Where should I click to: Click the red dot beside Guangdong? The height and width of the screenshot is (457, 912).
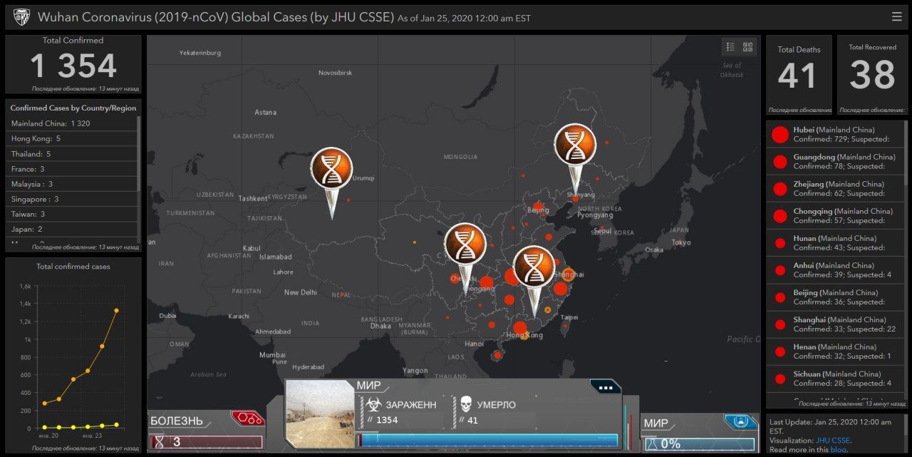(780, 161)
